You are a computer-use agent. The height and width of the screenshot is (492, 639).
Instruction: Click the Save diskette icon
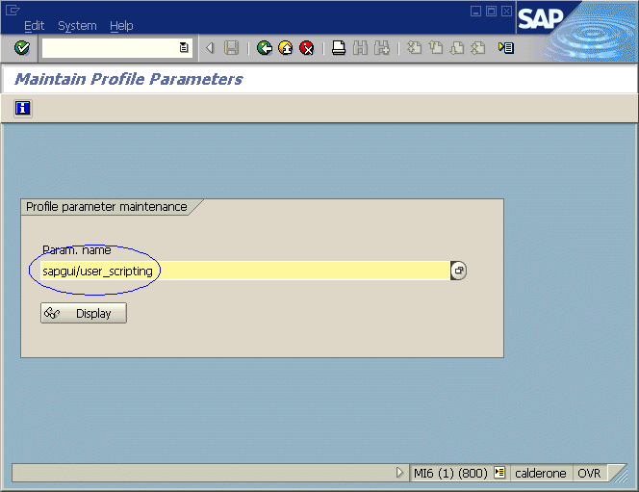pyautogui.click(x=231, y=48)
